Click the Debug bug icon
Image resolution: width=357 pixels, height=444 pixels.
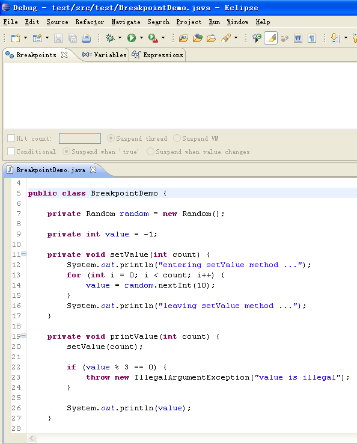(110, 38)
